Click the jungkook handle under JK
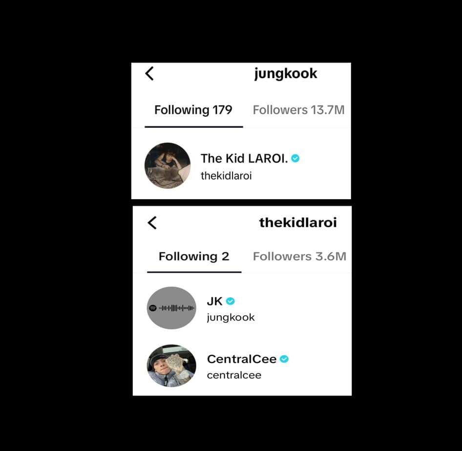The width and height of the screenshot is (462, 451). (x=231, y=318)
